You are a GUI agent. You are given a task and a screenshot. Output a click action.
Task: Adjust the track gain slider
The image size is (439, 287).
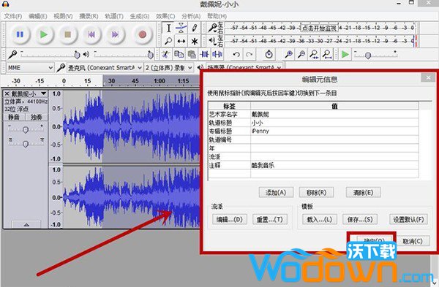pos(26,129)
